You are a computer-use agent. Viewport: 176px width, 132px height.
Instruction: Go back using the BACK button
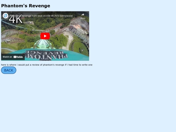(9, 70)
